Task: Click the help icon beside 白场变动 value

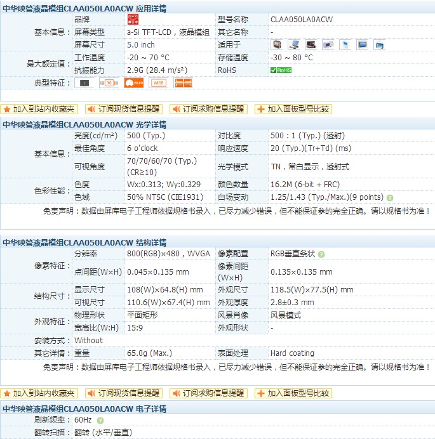Action: [x=389, y=198]
